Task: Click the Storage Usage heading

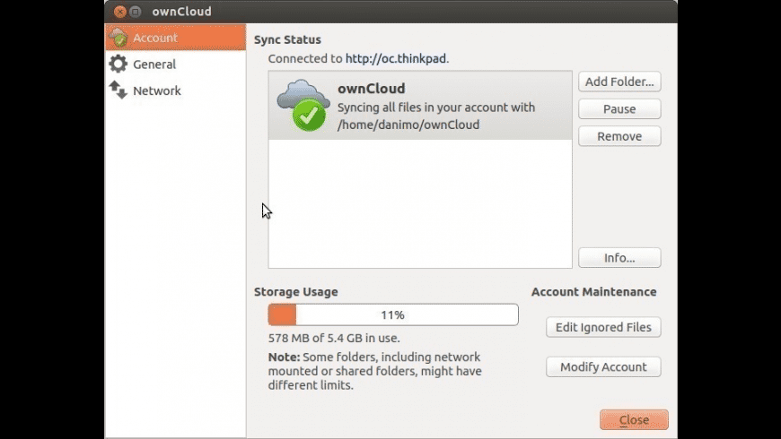Action: [296, 292]
